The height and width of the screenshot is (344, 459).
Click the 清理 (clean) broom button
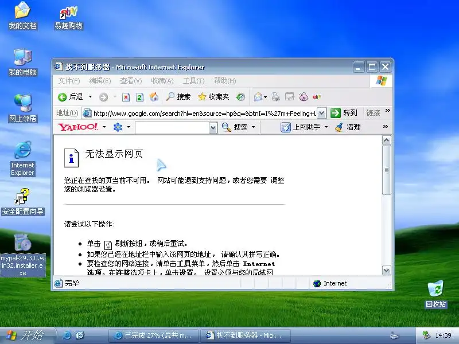(x=348, y=127)
